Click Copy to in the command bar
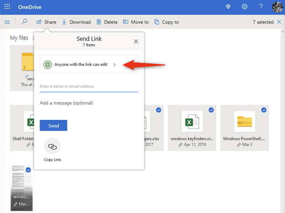The height and width of the screenshot is (213, 285). pos(167,22)
